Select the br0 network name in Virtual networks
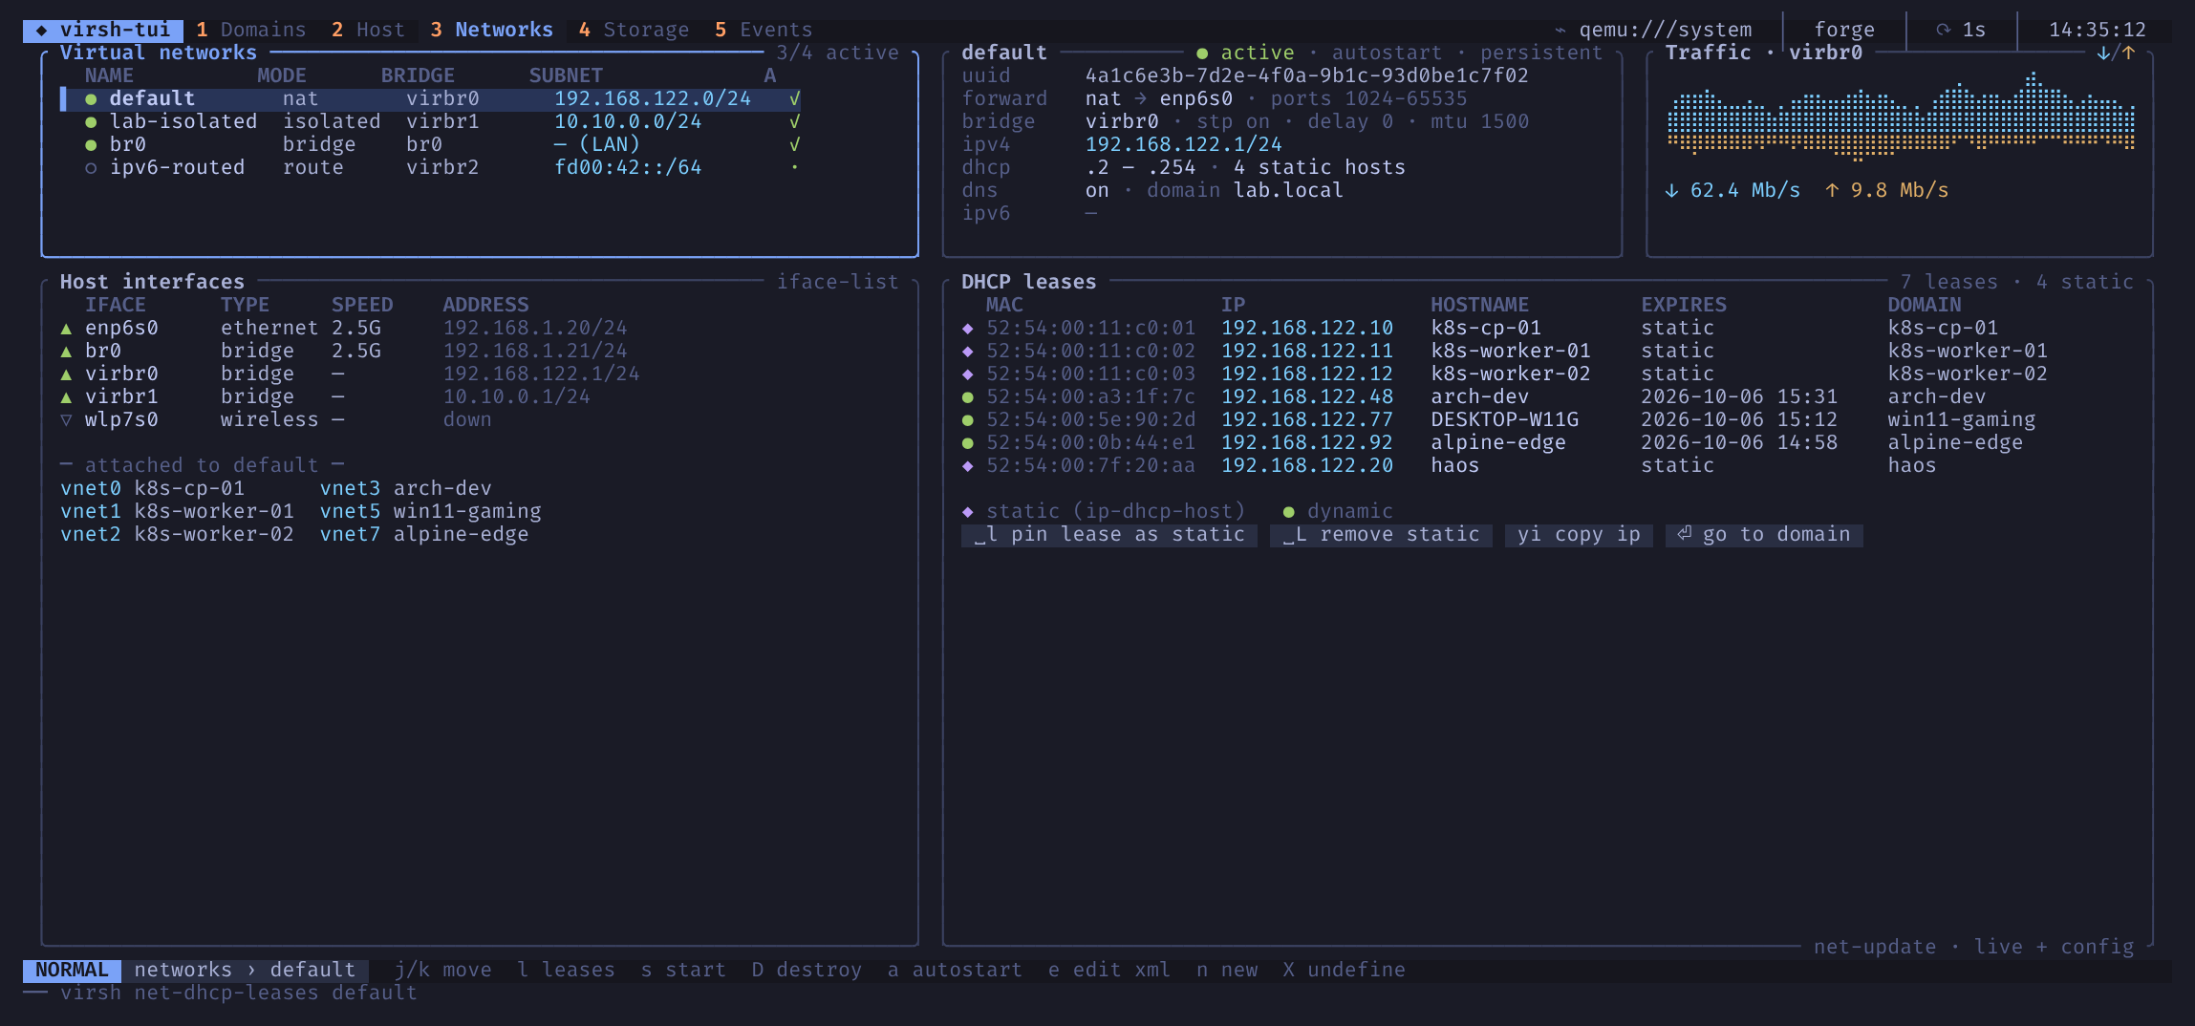Viewport: 2195px width, 1026px height. 128,144
